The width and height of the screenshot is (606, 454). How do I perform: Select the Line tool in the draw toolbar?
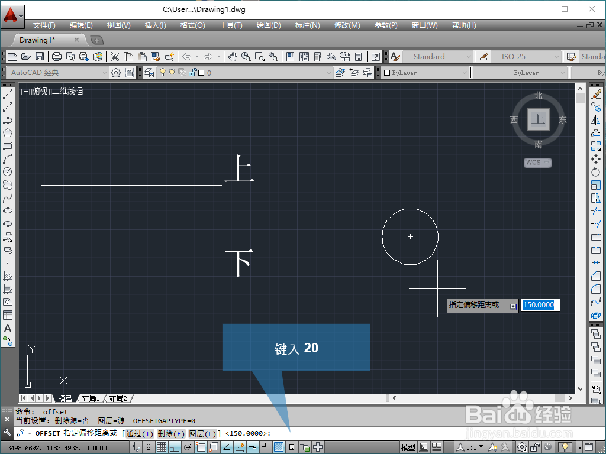(x=8, y=93)
